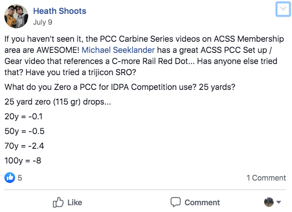Click the thumbs-up outline Like icon
292x212 pixels.
pos(58,202)
